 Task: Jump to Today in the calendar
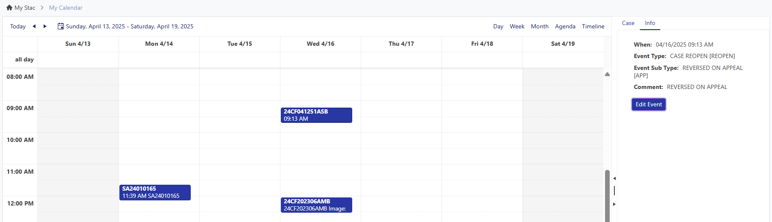tap(18, 26)
